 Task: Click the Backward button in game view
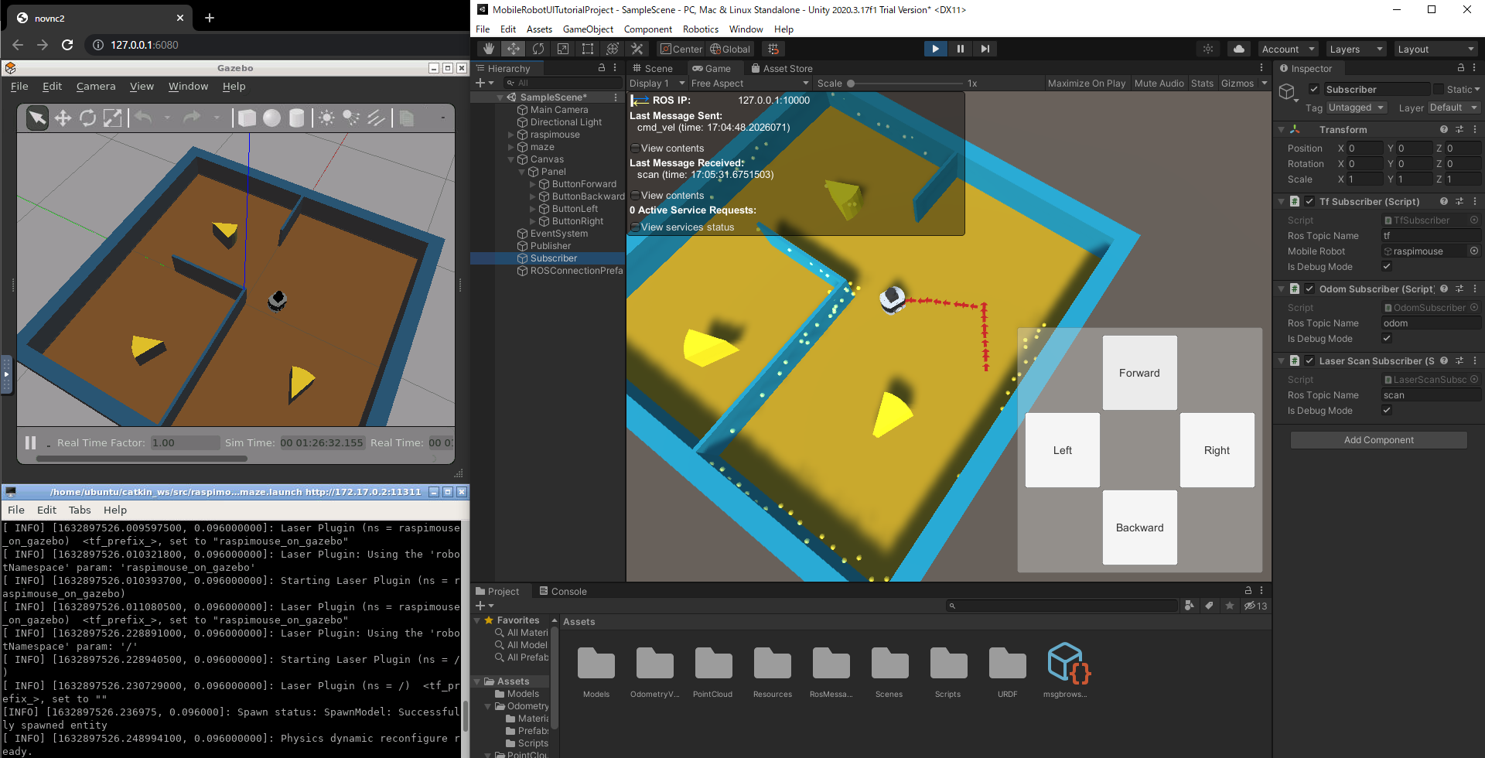1139,528
